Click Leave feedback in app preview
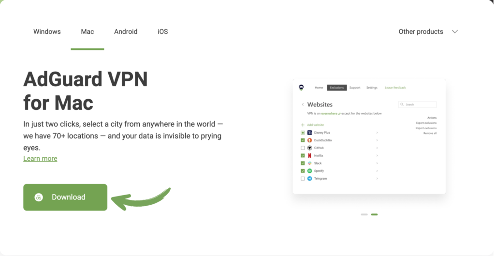This screenshot has height=258, width=495. (x=395, y=88)
